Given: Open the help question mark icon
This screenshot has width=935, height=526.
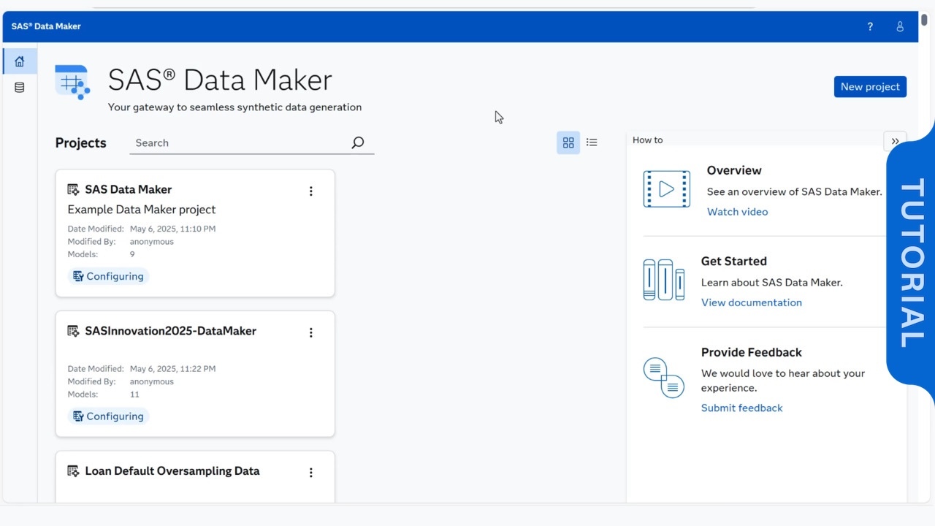Looking at the screenshot, I should [x=870, y=26].
